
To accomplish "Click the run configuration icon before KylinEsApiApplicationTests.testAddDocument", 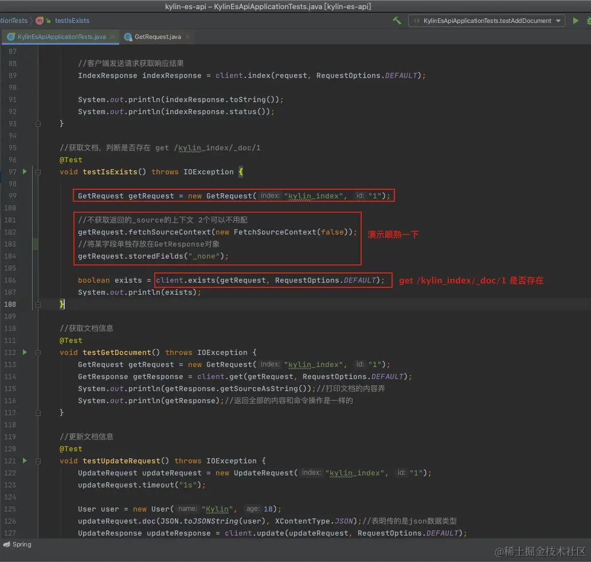I will (417, 21).
